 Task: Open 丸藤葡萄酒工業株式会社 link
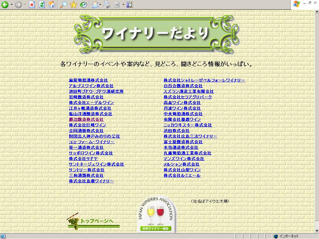[x=187, y=153]
